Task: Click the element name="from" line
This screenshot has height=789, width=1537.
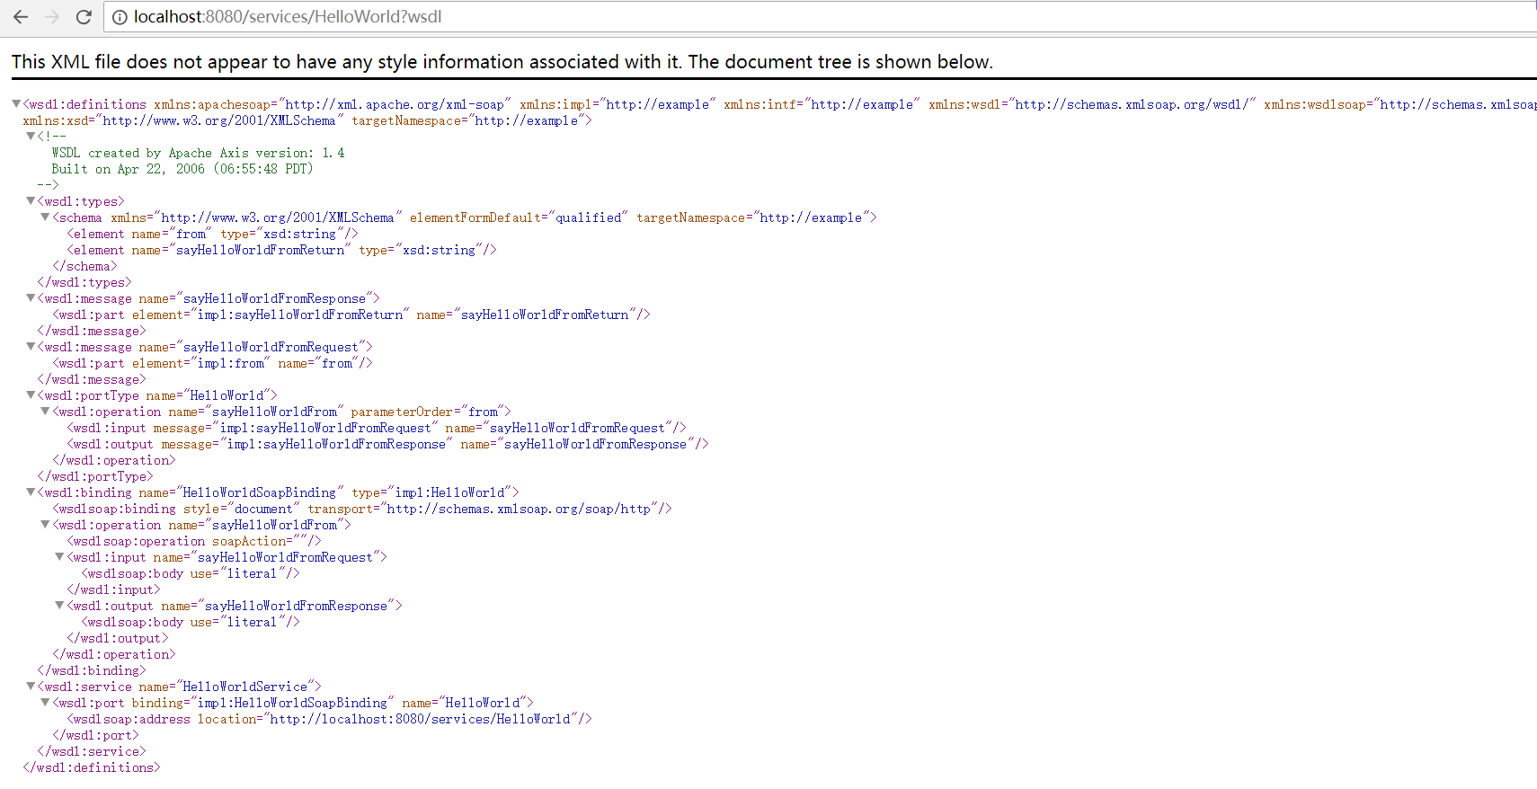Action: tap(212, 234)
